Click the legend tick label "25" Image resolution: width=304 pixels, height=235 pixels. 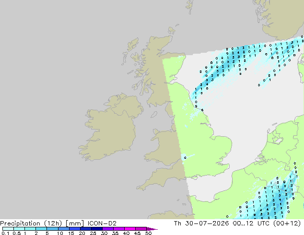click(93, 233)
